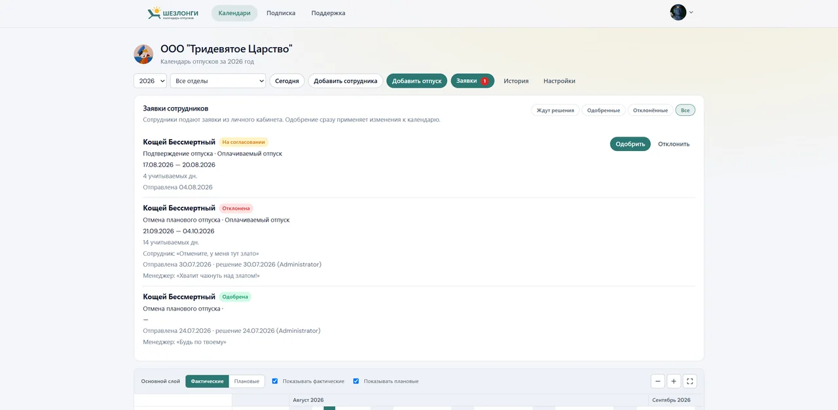Open the Поддержка tab
The width and height of the screenshot is (838, 410).
(x=329, y=13)
